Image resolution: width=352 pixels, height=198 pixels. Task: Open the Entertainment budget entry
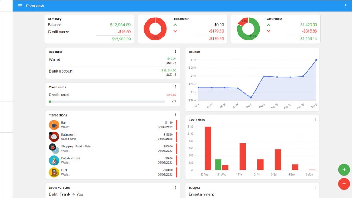click(x=201, y=194)
